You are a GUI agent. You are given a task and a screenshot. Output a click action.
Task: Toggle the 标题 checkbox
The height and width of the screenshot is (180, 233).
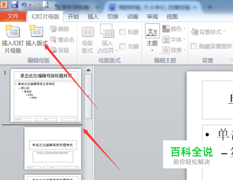[x=123, y=32]
